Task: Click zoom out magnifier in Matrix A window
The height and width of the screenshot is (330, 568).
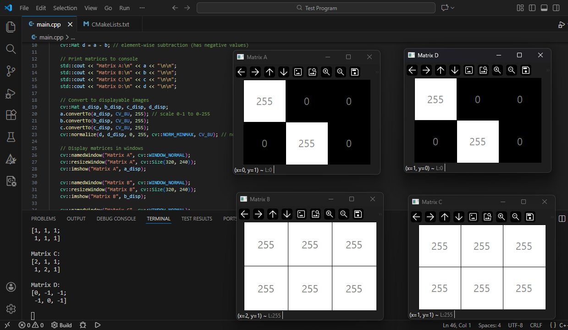Action: coord(341,72)
